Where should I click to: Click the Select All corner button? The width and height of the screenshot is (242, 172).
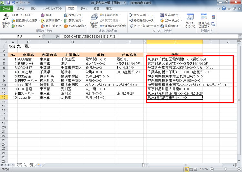[x=4, y=42]
